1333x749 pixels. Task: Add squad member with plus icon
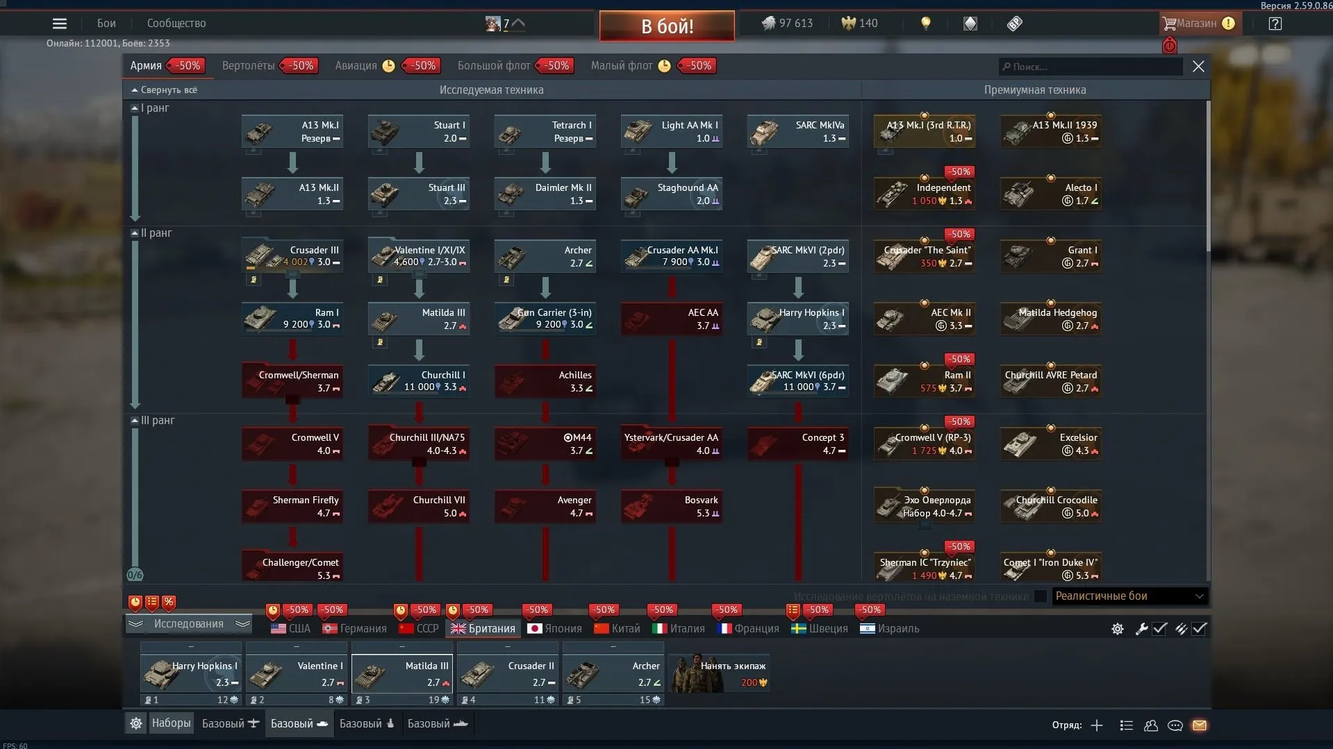pos(1097,725)
